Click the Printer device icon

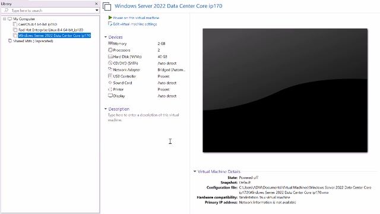(110, 89)
